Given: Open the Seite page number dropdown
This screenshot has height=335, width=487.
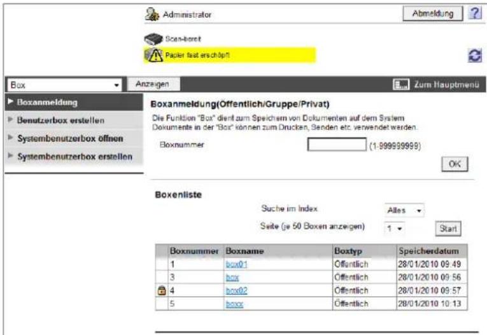Looking at the screenshot, I should point(395,229).
